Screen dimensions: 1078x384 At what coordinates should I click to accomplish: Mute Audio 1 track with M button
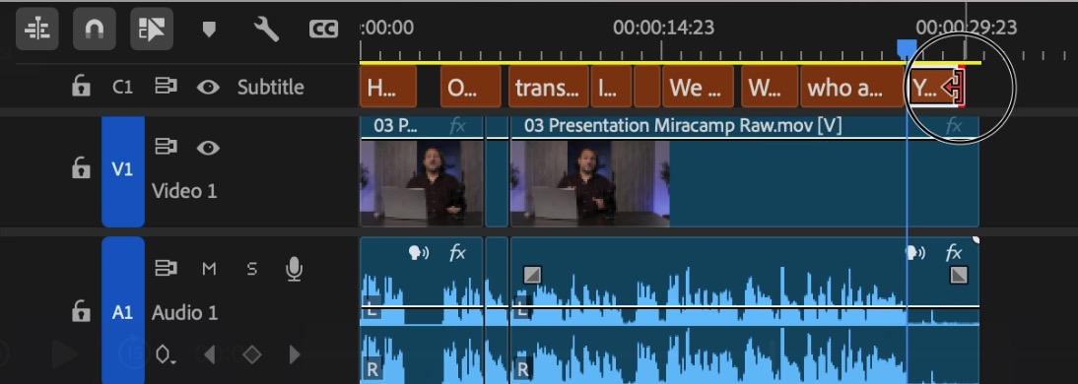209,269
